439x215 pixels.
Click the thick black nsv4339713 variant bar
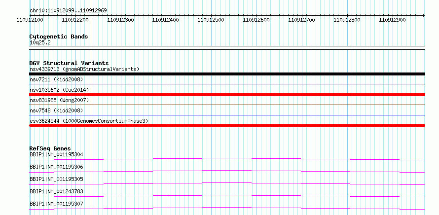click(227, 74)
